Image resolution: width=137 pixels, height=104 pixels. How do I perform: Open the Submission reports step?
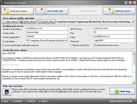pos(119,11)
